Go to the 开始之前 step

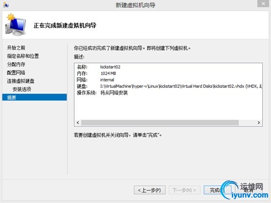coord(16,48)
